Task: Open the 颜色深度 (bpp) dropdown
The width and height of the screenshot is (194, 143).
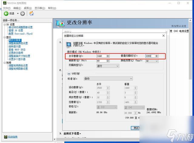Action: coord(152,61)
